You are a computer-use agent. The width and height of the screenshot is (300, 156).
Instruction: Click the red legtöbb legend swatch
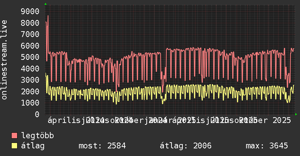(x=14, y=135)
